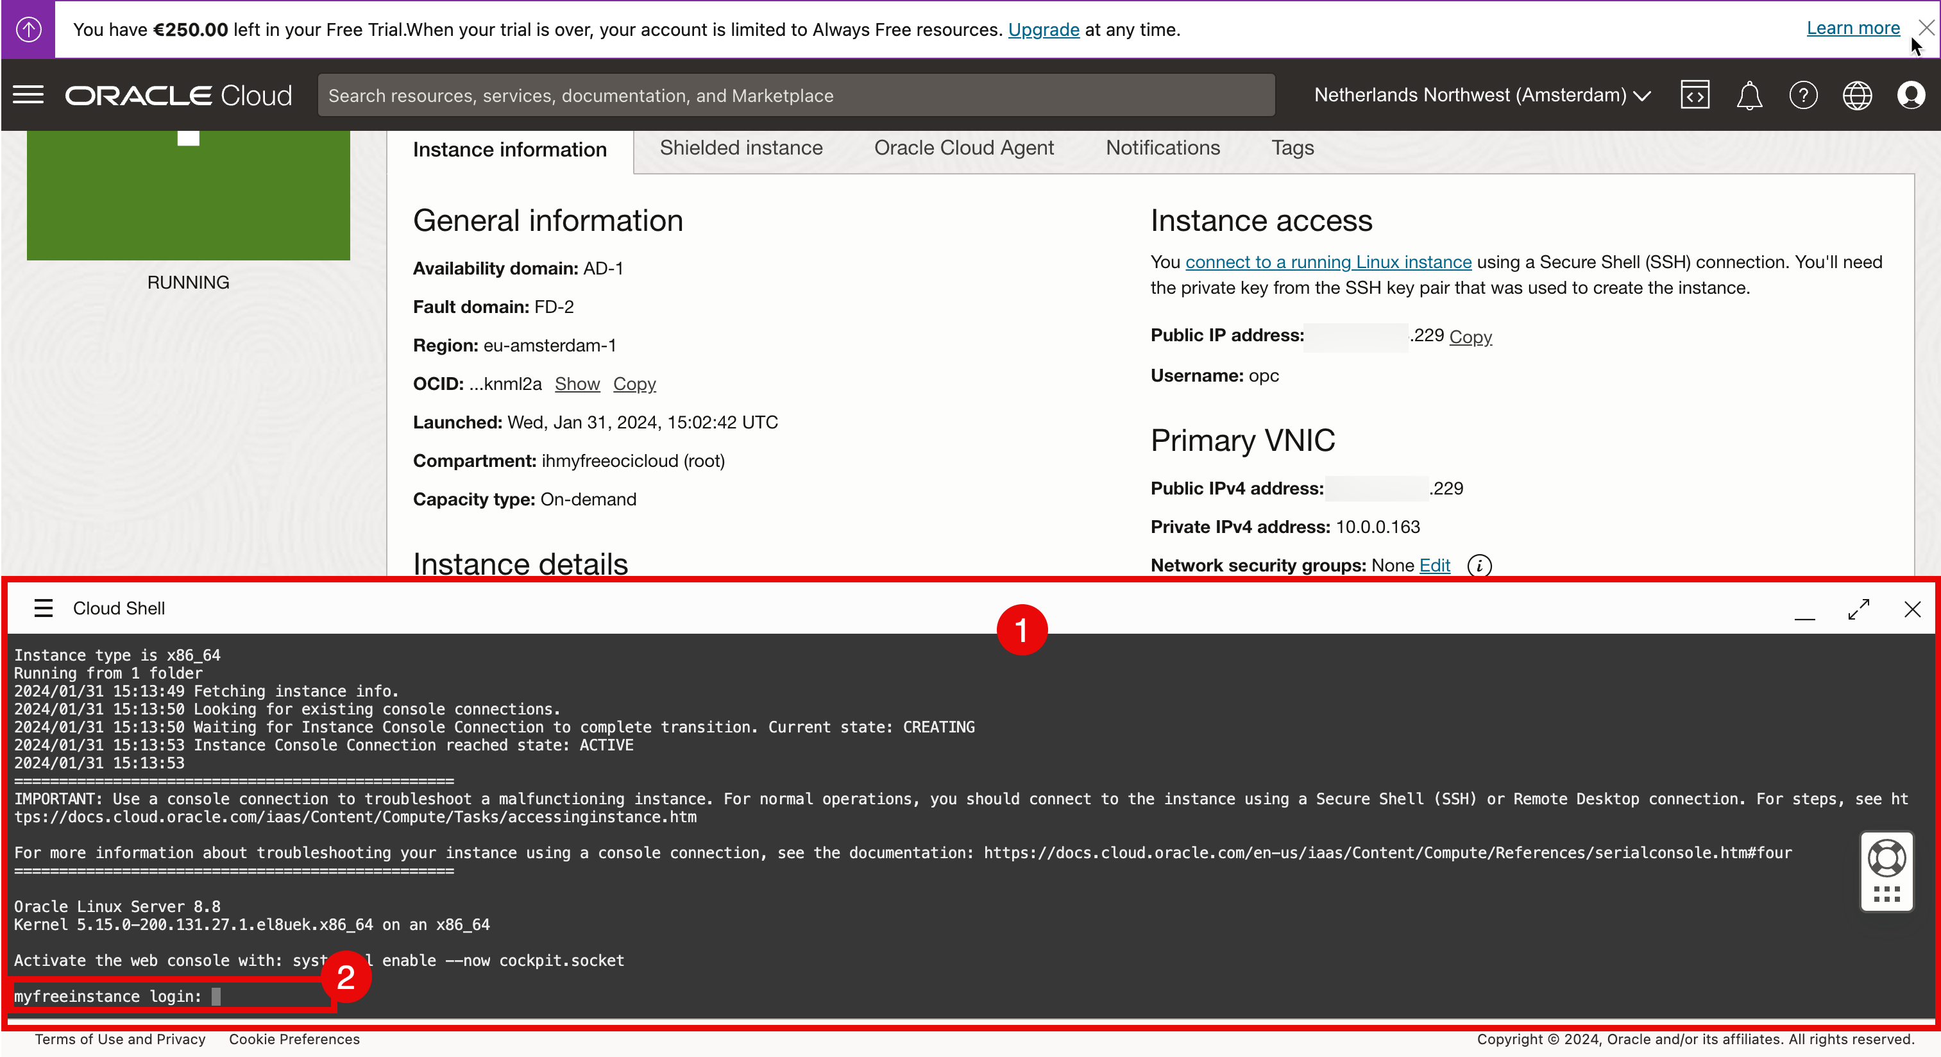
Task: Expand the Netherlands Northwest region dropdown
Action: click(1482, 95)
